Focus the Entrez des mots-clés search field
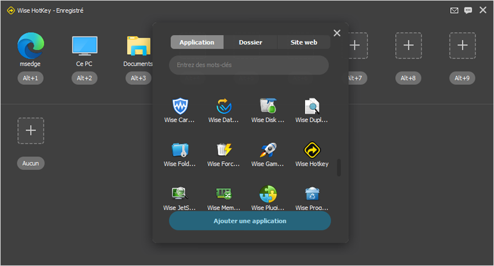This screenshot has width=494, height=266. pyautogui.click(x=249, y=65)
